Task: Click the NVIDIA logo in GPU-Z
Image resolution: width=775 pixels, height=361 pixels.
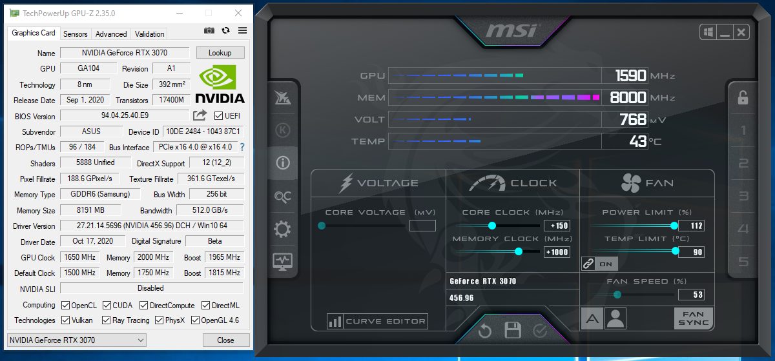Action: pyautogui.click(x=220, y=84)
